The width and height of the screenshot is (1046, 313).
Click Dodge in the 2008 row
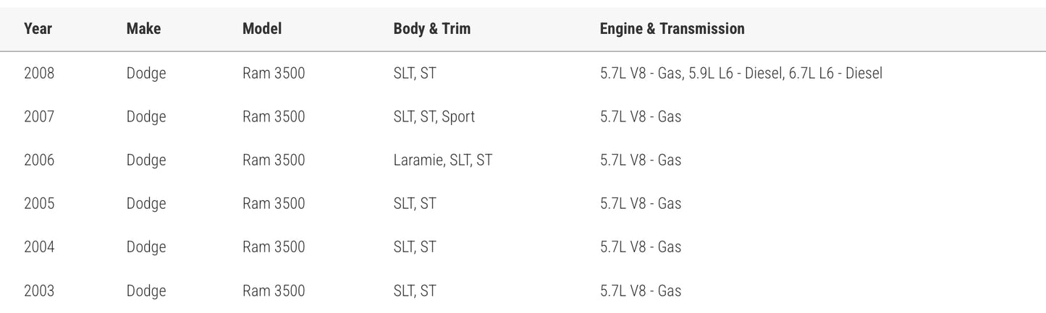[x=146, y=73]
